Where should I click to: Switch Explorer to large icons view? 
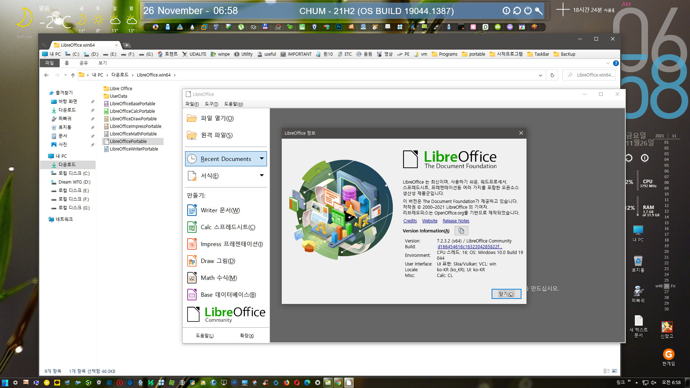[x=615, y=371]
